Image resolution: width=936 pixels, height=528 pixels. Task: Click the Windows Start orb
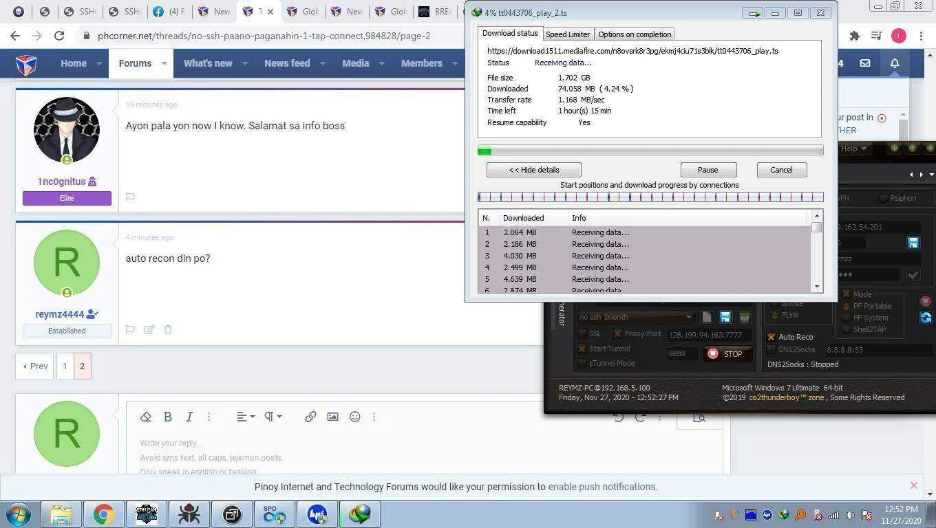click(18, 514)
